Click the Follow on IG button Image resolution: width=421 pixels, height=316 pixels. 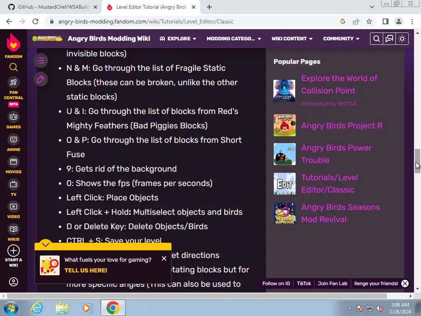(276, 283)
